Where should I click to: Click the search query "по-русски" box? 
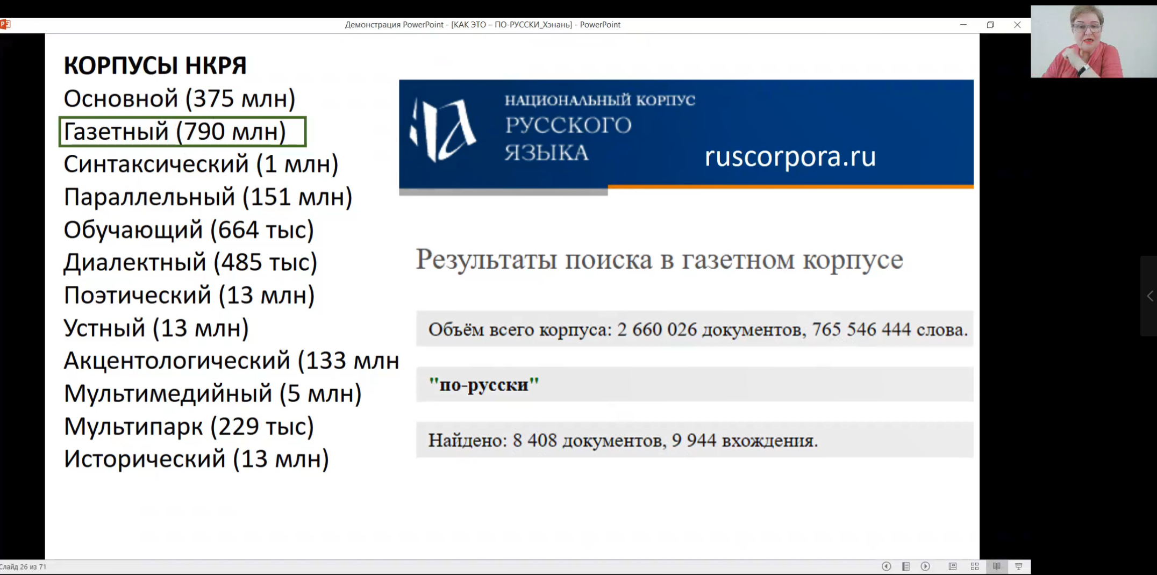coord(695,384)
